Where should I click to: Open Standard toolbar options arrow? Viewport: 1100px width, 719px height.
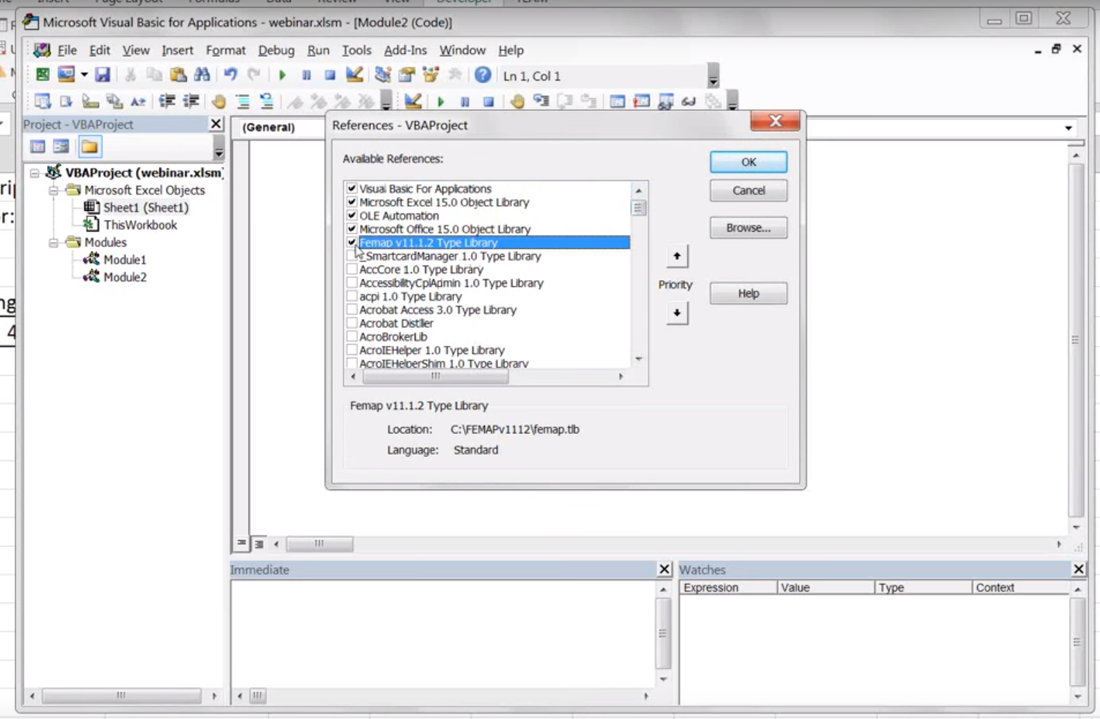click(x=713, y=76)
